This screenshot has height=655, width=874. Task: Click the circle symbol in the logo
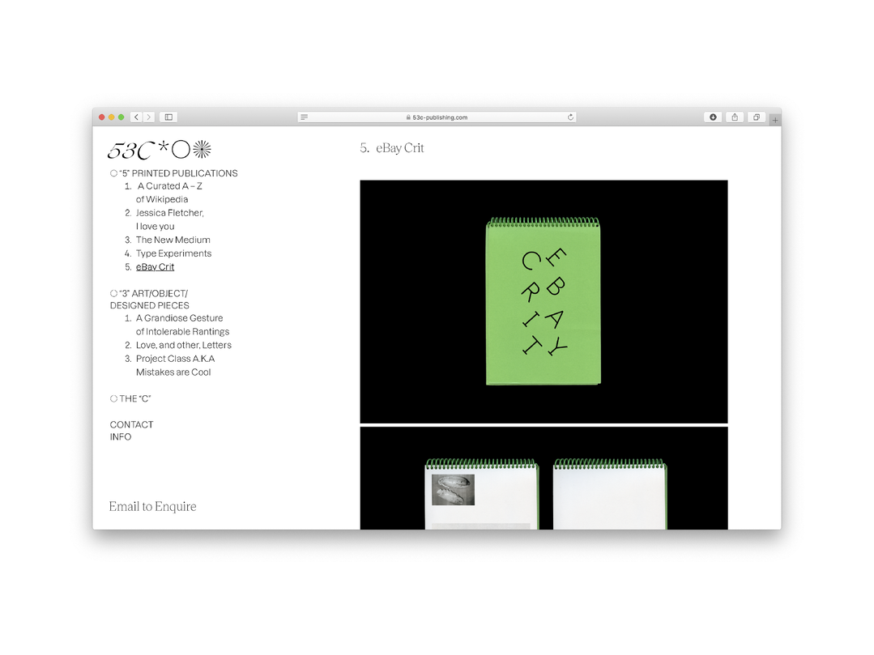181,150
